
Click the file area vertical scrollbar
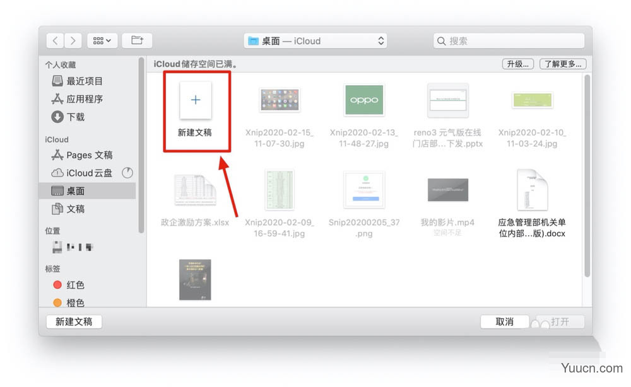pyautogui.click(x=587, y=176)
